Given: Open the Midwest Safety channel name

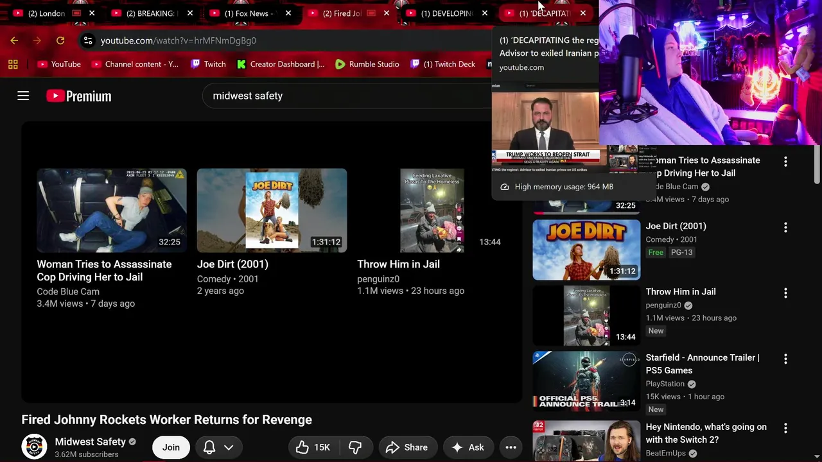Looking at the screenshot, I should [91, 441].
